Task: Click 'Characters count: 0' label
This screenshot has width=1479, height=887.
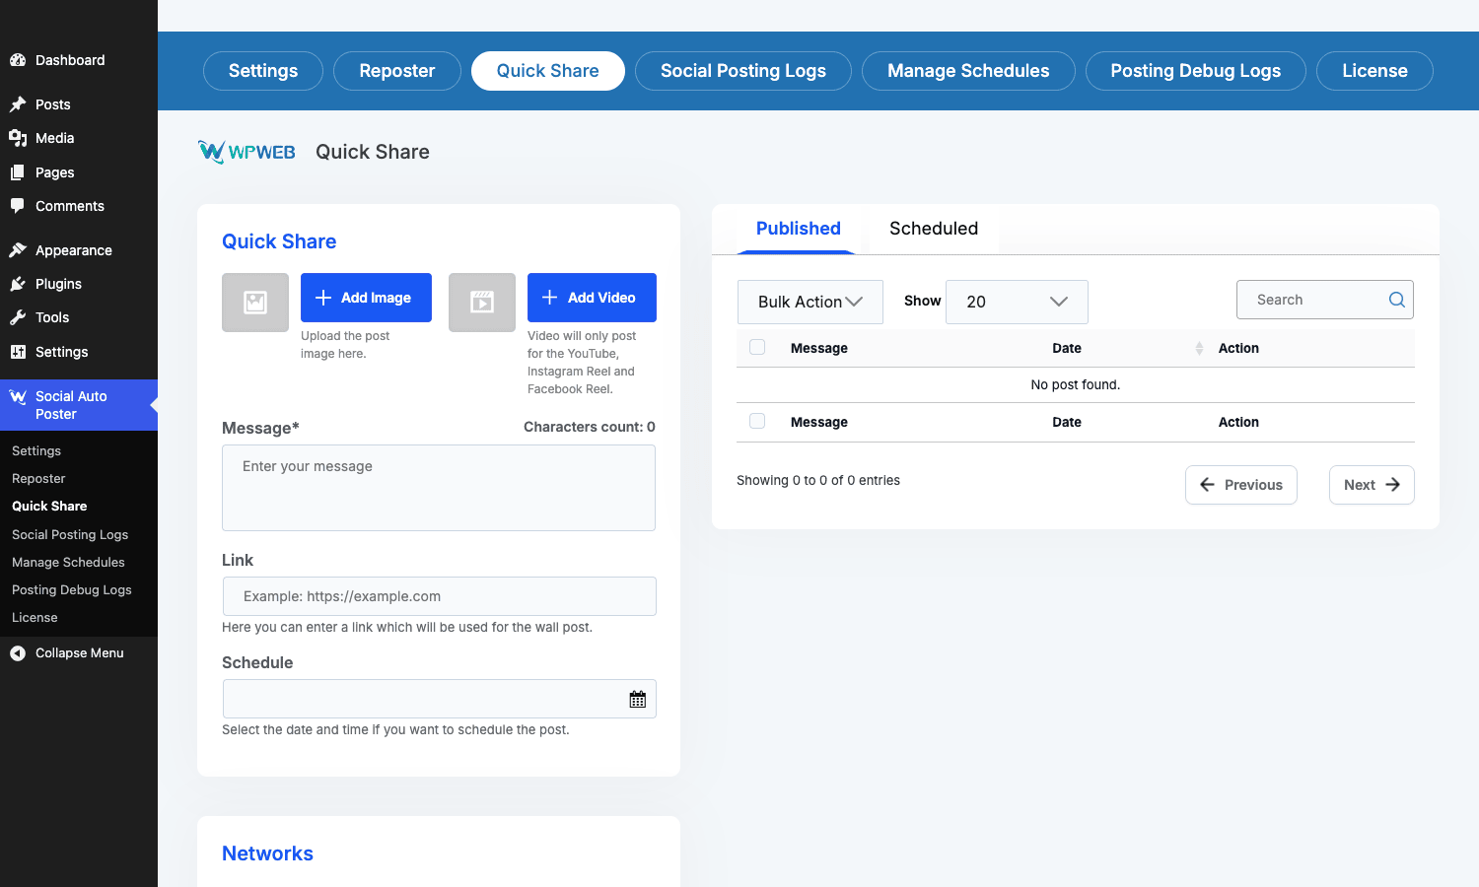Action: (590, 427)
